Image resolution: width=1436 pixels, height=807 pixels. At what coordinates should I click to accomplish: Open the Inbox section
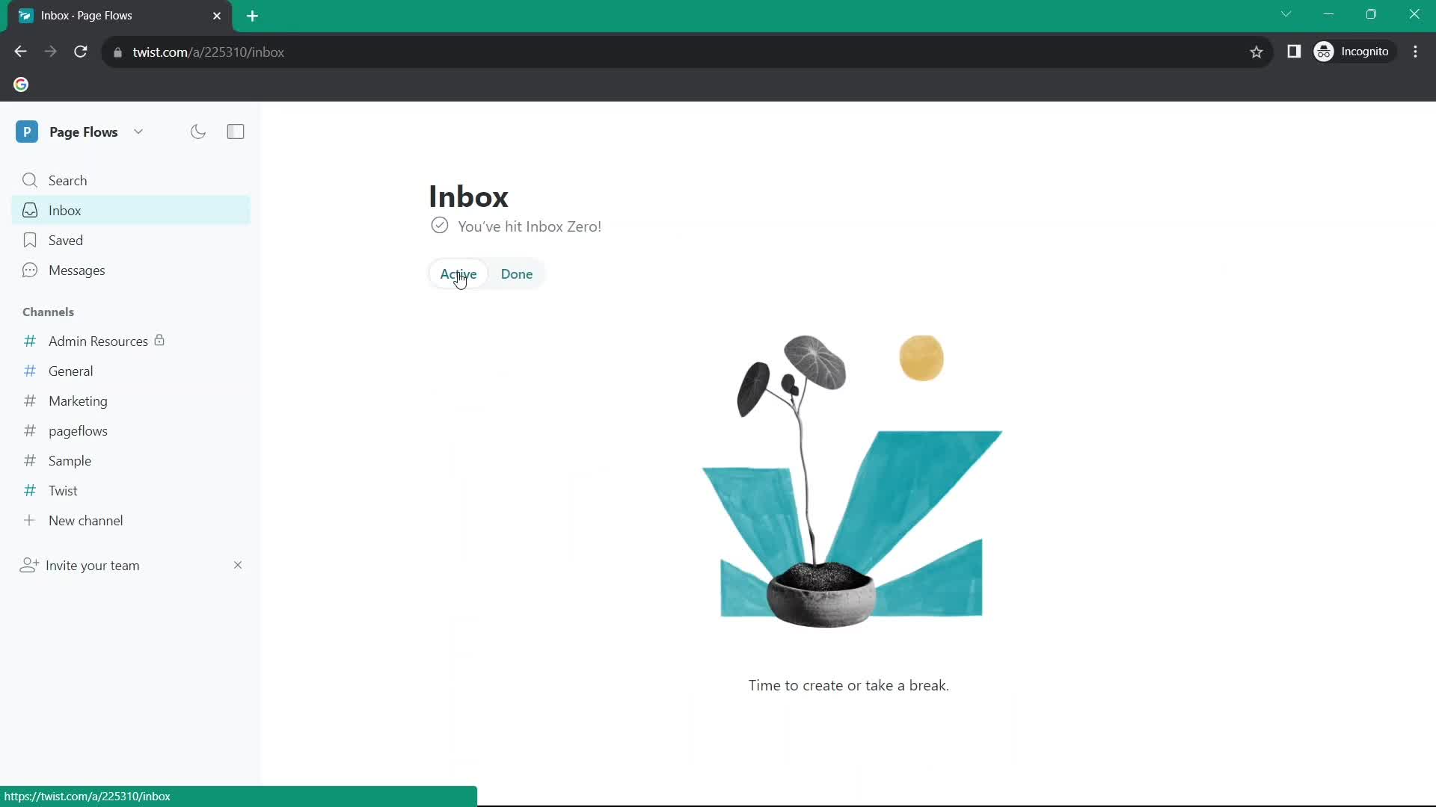click(65, 210)
